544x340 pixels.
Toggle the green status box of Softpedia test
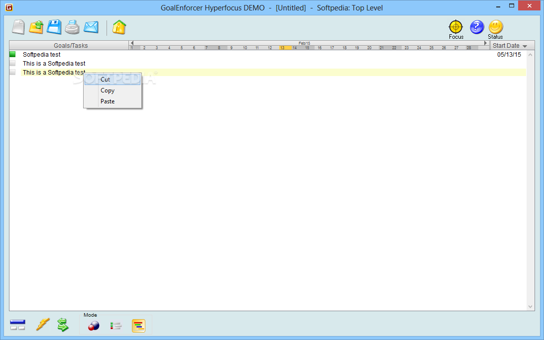point(12,54)
